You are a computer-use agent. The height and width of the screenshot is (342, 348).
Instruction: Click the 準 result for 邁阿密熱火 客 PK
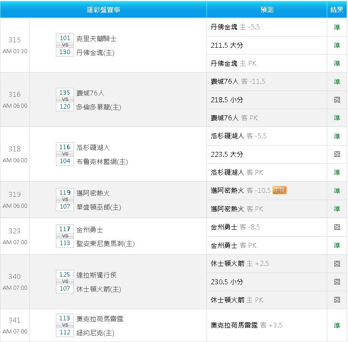point(337,209)
